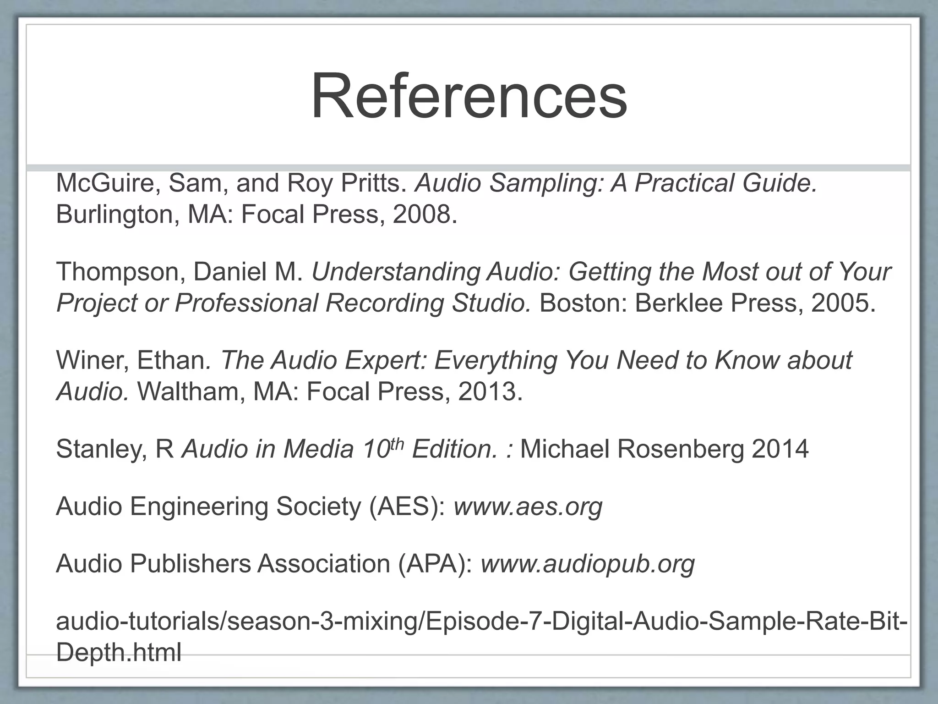Click the Audio Publishers Association (APA) label
Viewport: 938px width, 704px height.
(x=264, y=564)
